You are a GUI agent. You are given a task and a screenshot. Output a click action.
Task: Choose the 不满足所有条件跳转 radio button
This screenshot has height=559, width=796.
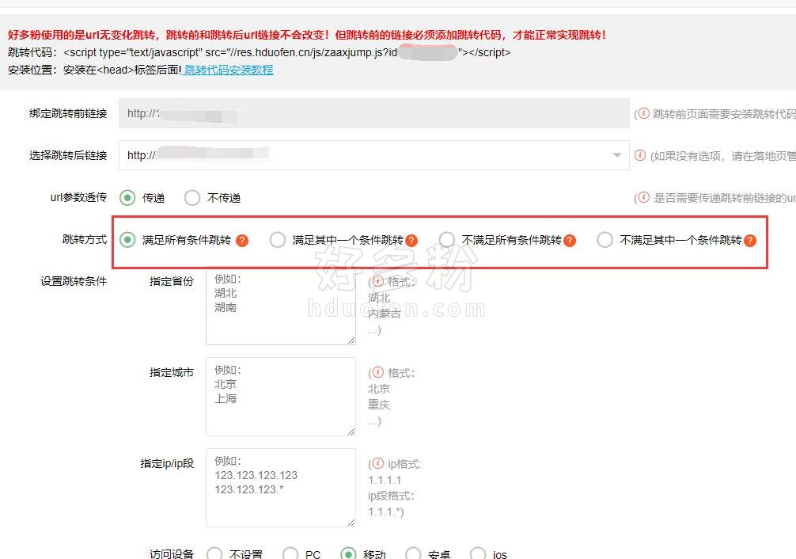click(447, 240)
